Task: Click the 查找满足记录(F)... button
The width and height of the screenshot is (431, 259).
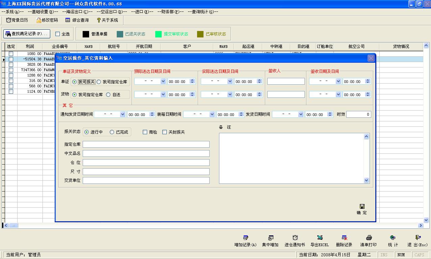Action: 27,34
